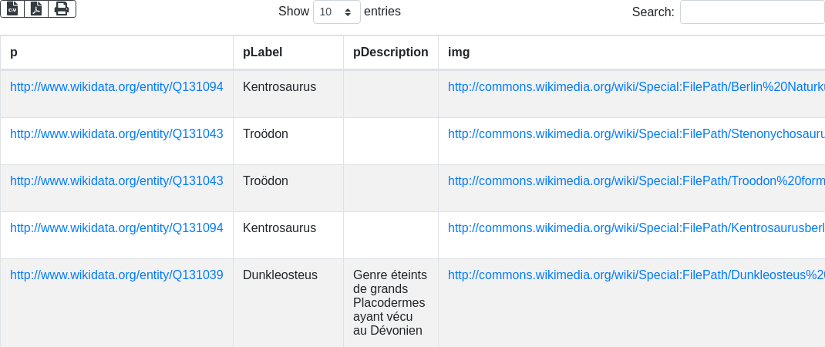Open the Berlin%20Naturku image file link
This screenshot has width=825, height=347.
click(x=636, y=87)
